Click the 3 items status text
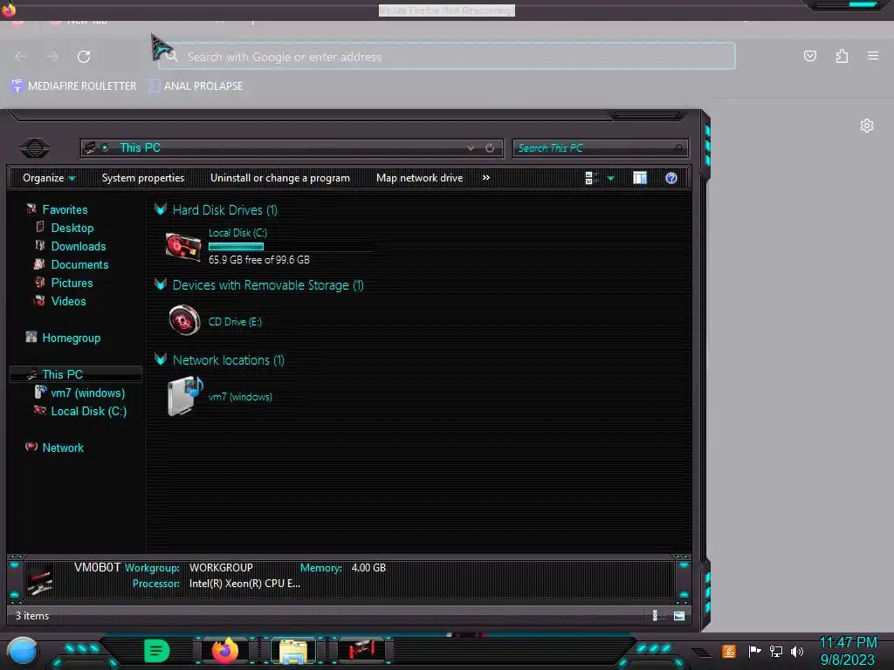 [x=32, y=616]
